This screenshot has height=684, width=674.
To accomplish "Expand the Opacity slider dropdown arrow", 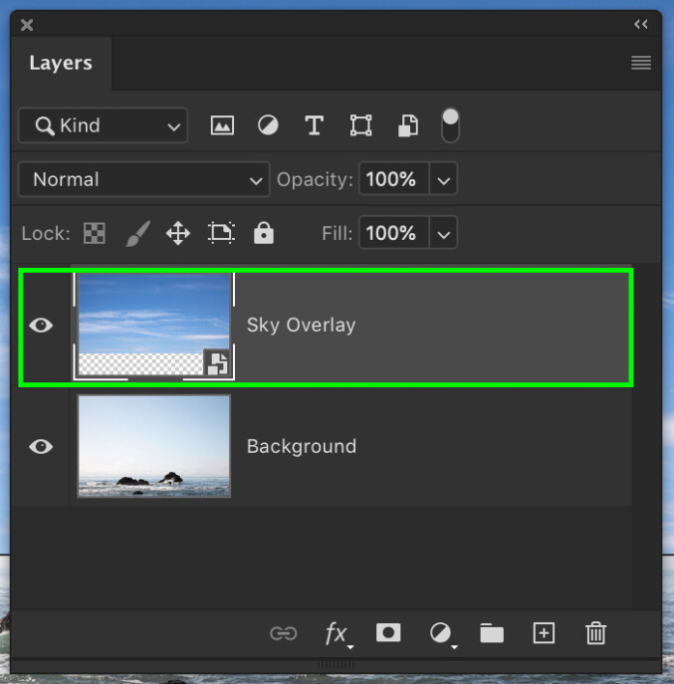I will [x=444, y=180].
